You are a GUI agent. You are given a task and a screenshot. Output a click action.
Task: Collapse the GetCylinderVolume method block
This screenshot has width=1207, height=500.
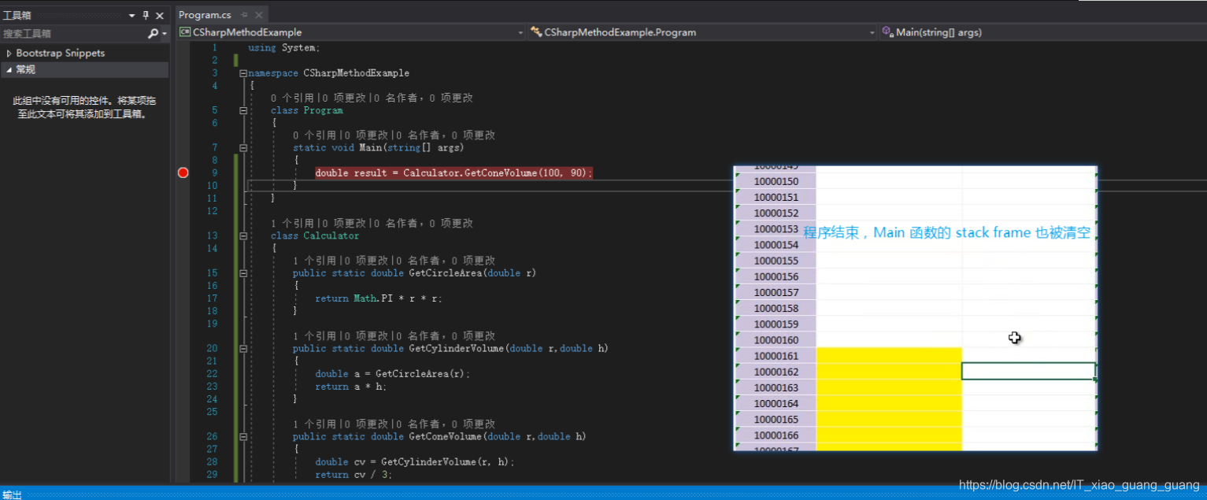[243, 349]
